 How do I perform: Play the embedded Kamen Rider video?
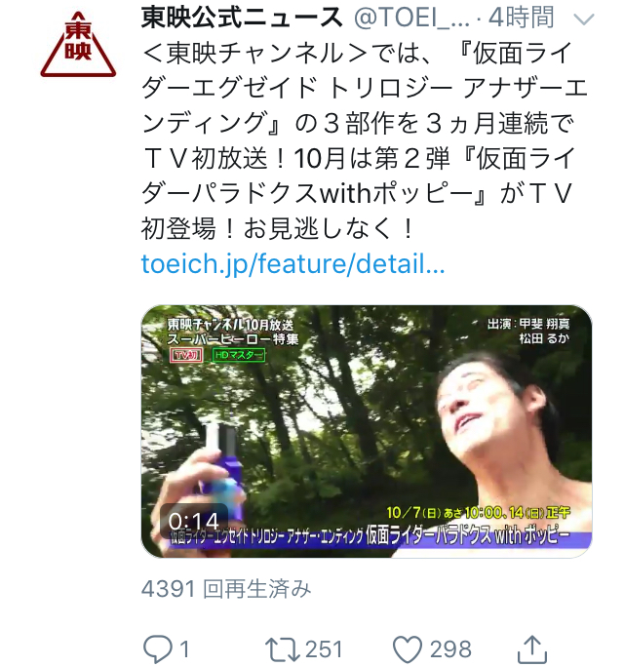(x=367, y=431)
